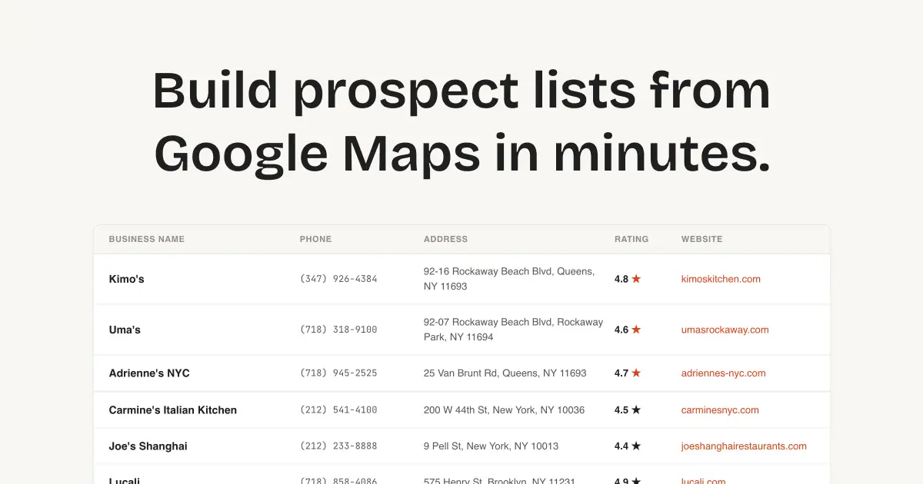
Task: Click phone number (212) 541-4100
Action: 338,409
